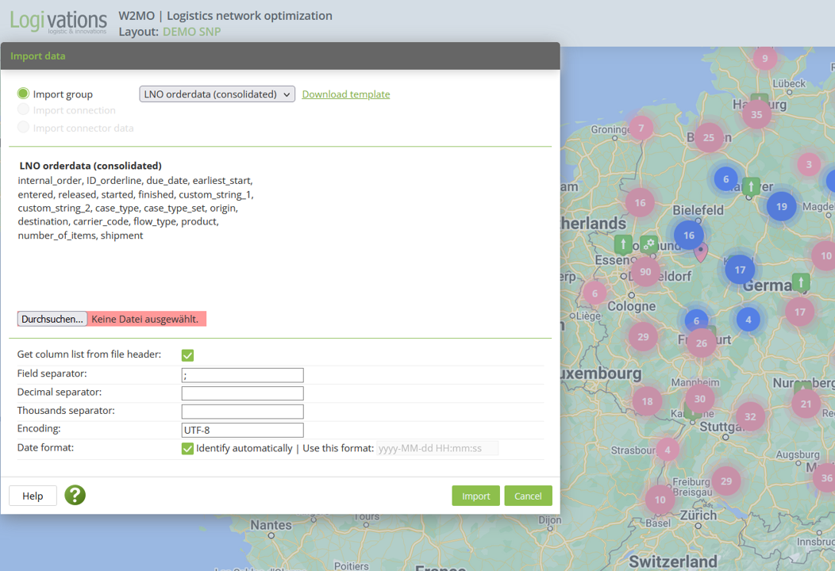Select the blue cluster marker numbered 19

[x=781, y=206]
